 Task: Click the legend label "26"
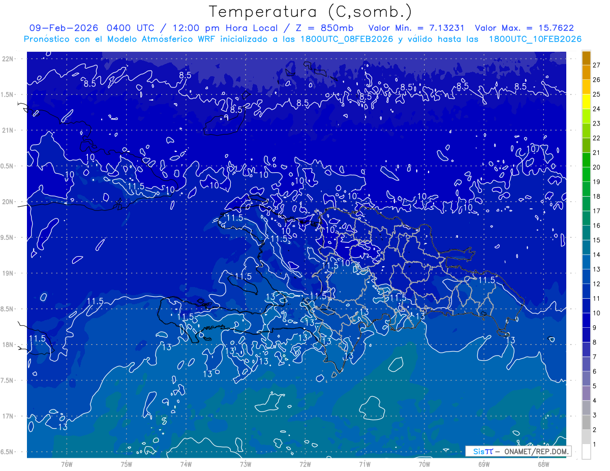[596, 80]
